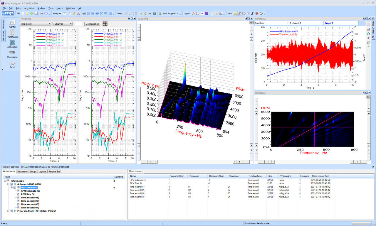Switch to the Geometries tab
This screenshot has width=376, height=226.
coord(22,171)
